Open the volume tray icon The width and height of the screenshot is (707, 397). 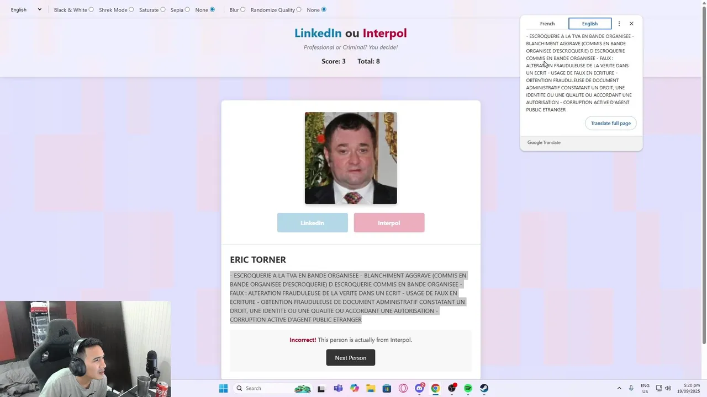click(x=668, y=388)
